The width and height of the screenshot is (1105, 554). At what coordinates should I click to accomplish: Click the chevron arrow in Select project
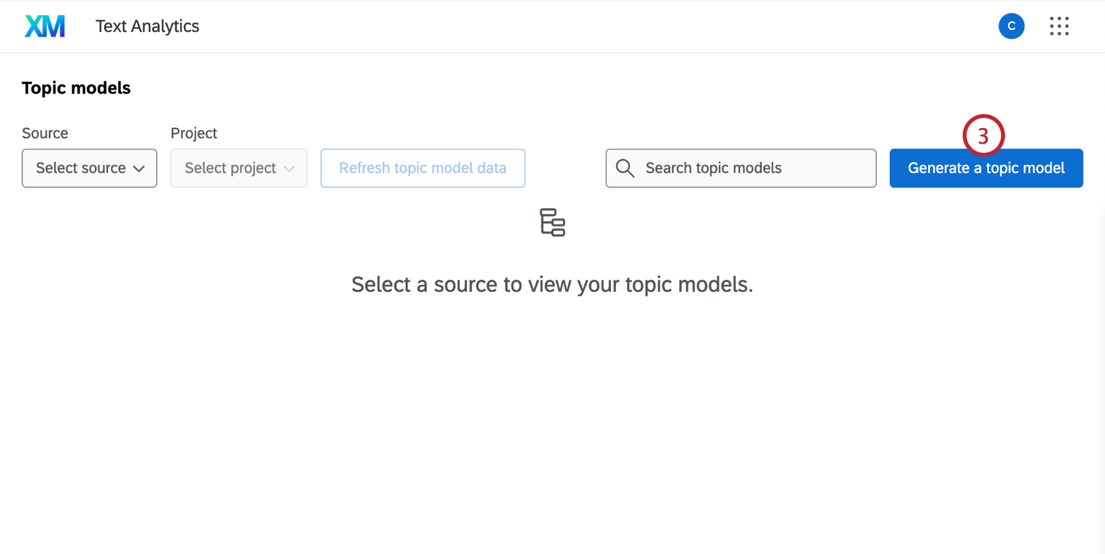click(289, 168)
